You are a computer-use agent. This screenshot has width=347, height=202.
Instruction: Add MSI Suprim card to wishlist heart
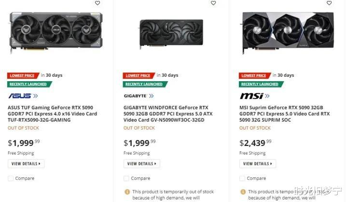coord(329,3)
